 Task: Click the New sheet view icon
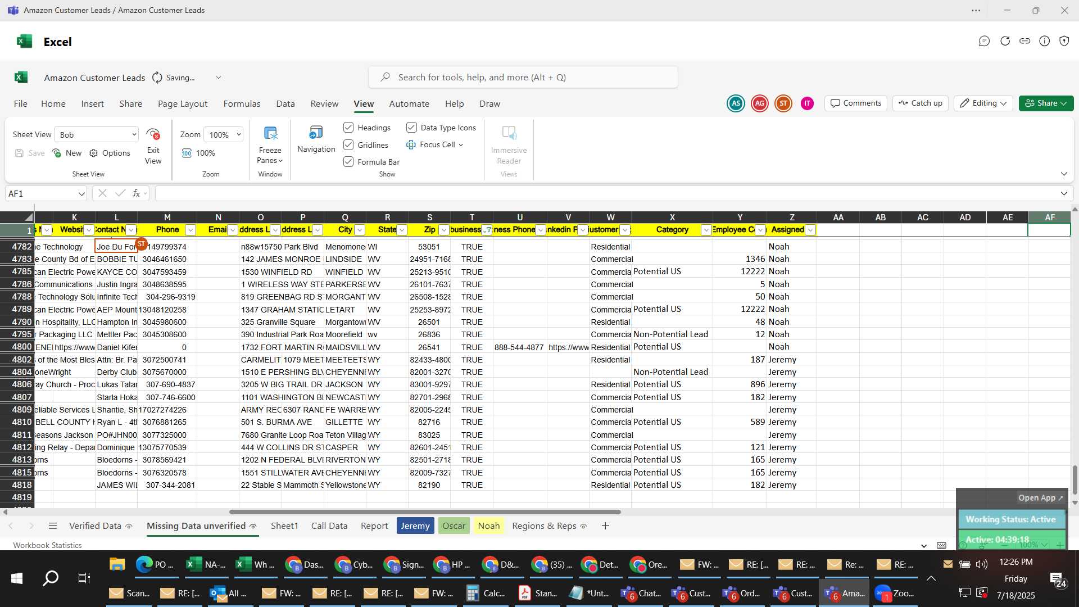(x=57, y=153)
